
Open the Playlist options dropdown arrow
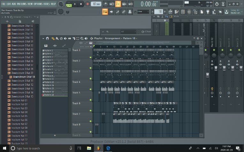tap(43, 39)
